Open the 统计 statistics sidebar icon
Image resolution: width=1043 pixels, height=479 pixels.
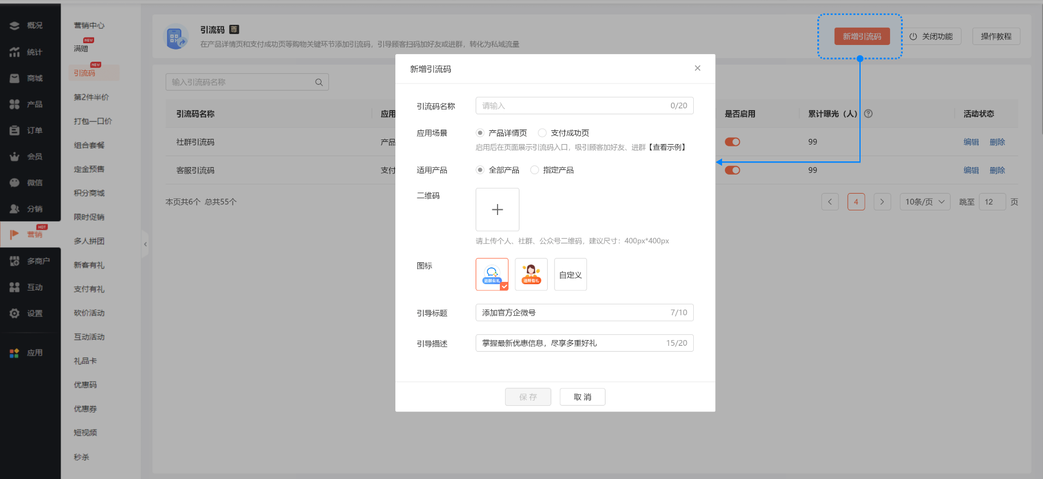coord(14,52)
